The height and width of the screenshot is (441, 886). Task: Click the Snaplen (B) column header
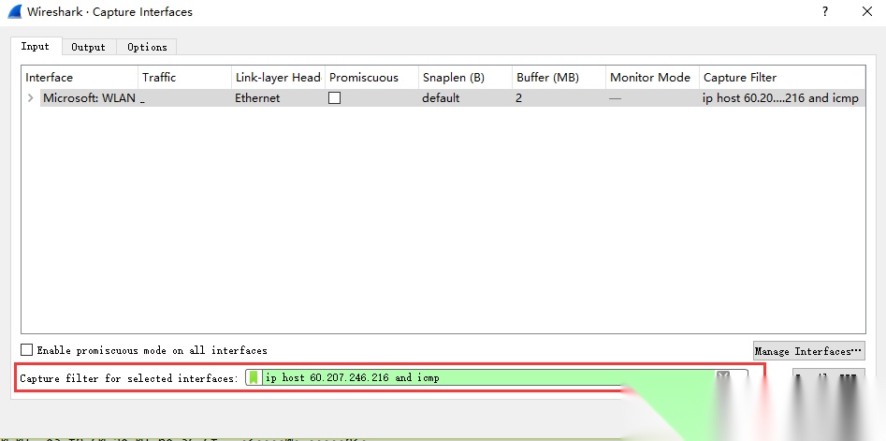click(x=466, y=78)
